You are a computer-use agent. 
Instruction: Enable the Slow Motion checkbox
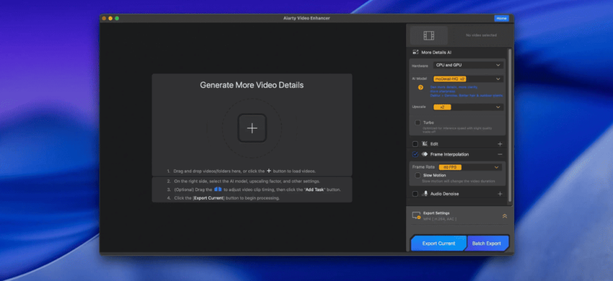[x=418, y=175]
